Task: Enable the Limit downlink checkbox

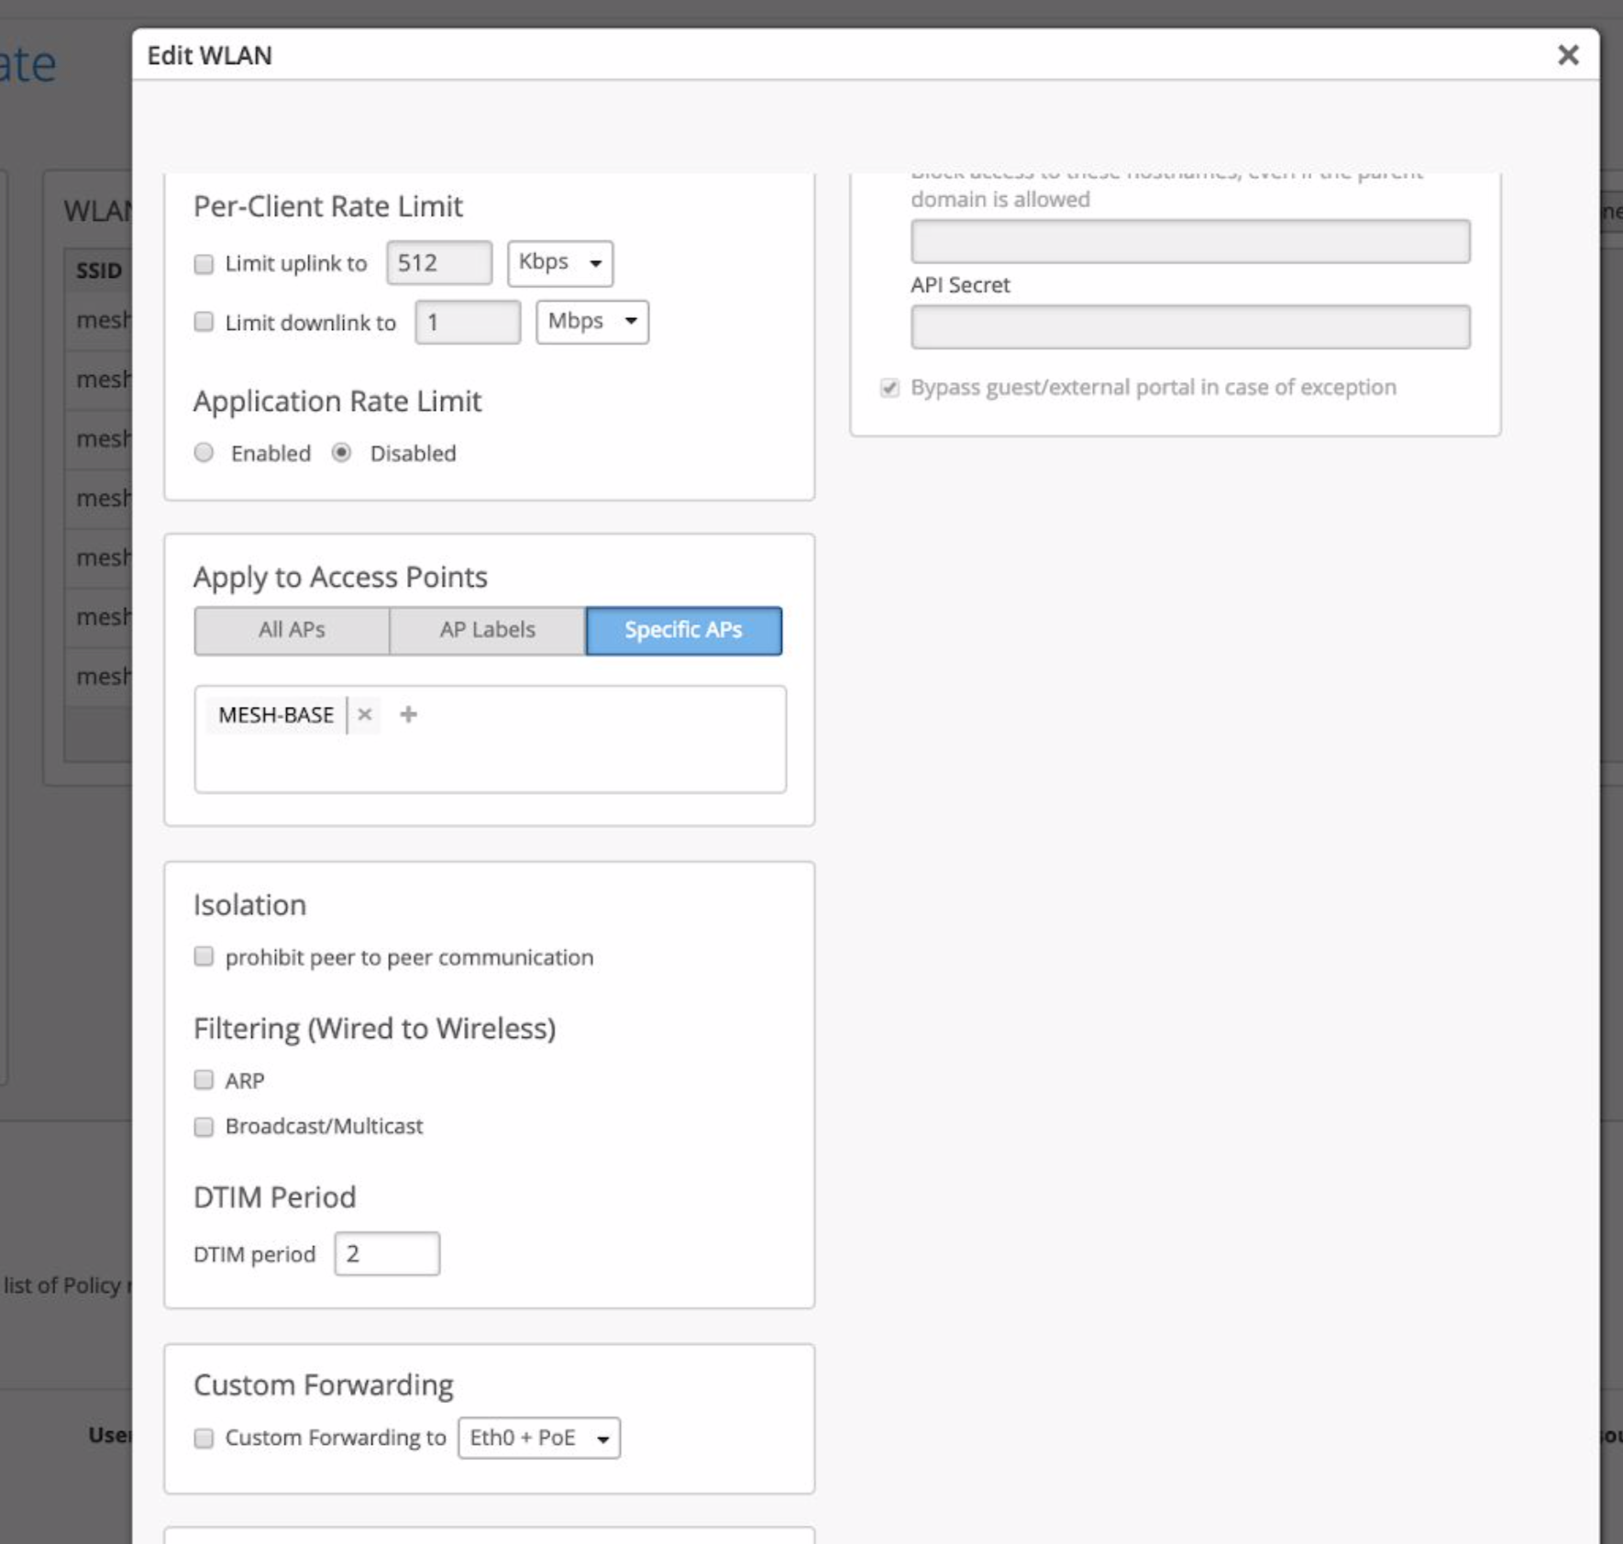Action: (x=204, y=322)
